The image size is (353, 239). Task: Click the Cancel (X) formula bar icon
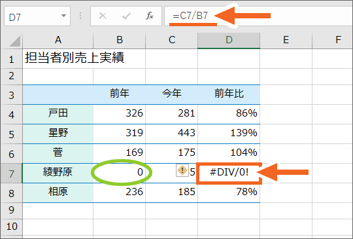click(103, 16)
